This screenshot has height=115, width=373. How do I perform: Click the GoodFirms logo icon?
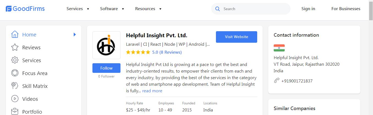(9, 9)
